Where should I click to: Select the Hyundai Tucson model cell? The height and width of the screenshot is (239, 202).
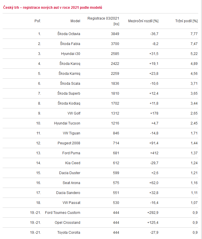(67, 123)
